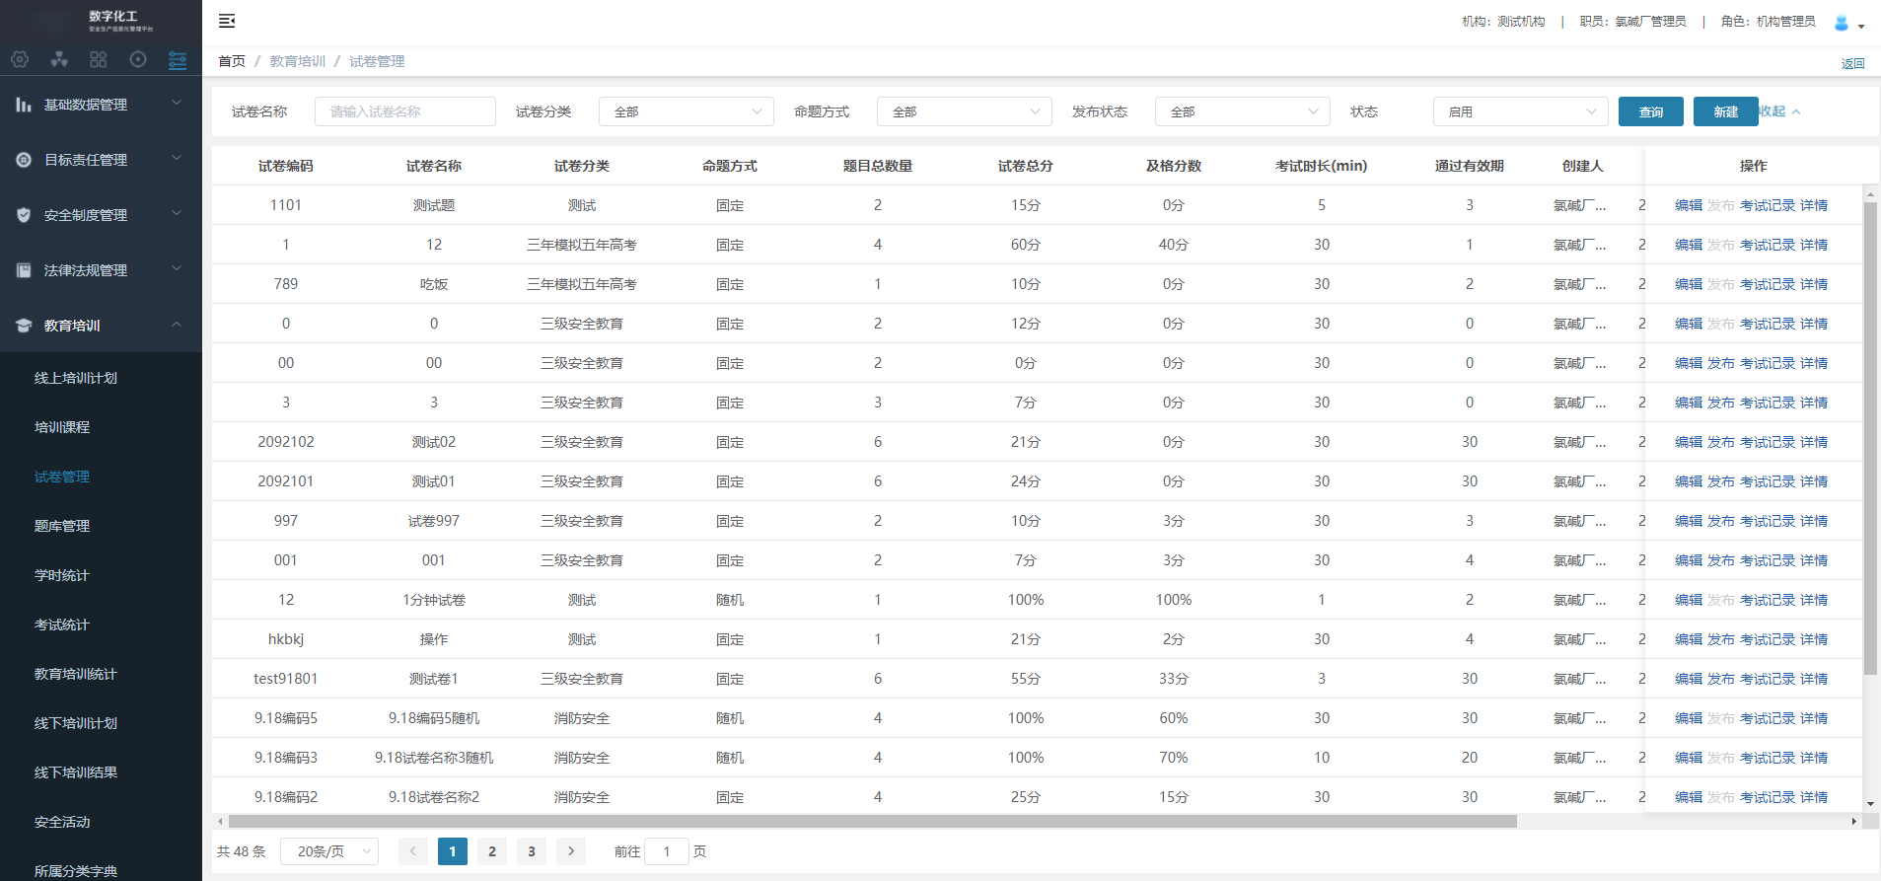Image resolution: width=1881 pixels, height=881 pixels.
Task: Collapse sidebar with the hamburger fold icon
Action: point(227,21)
